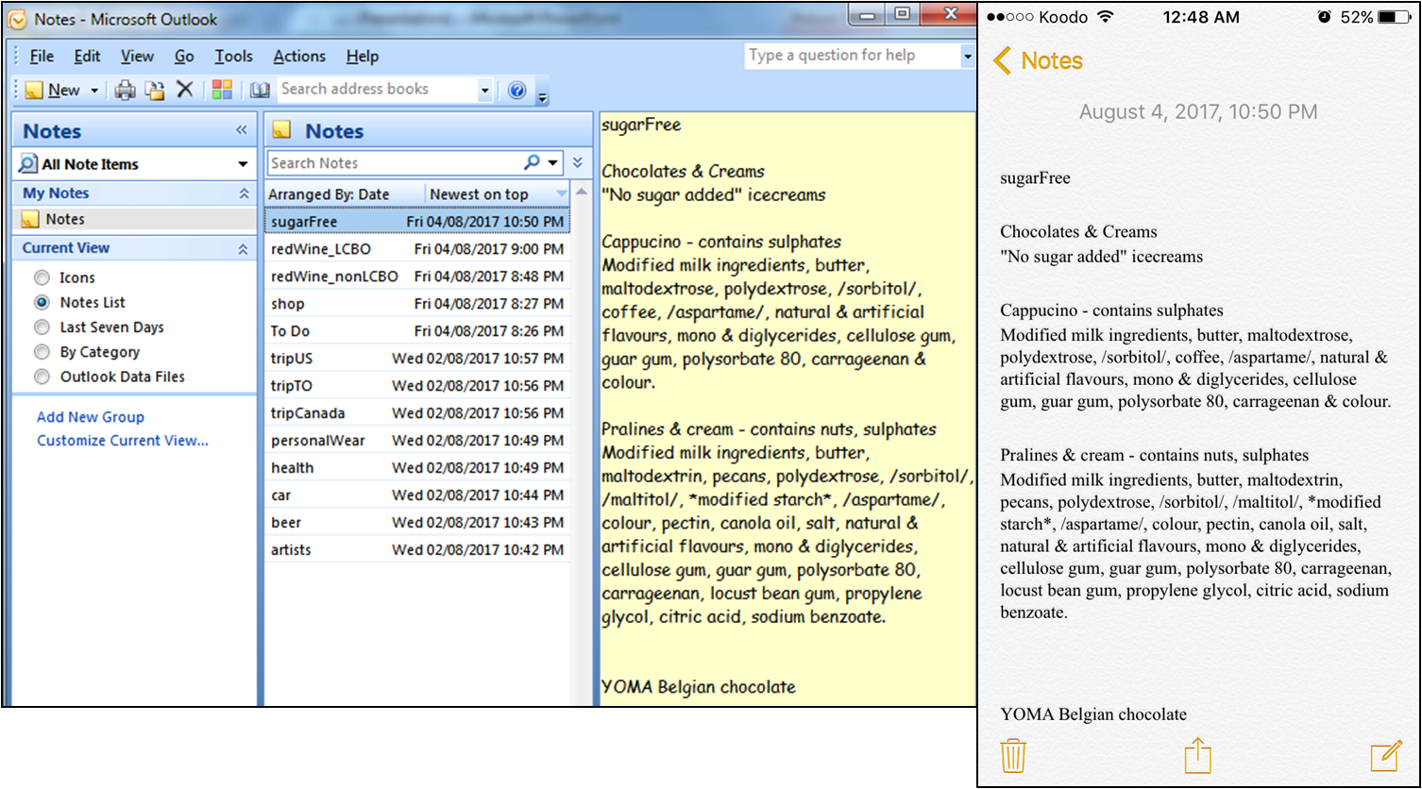Click the Move to Folder icon
The height and width of the screenshot is (789, 1422).
click(x=155, y=90)
